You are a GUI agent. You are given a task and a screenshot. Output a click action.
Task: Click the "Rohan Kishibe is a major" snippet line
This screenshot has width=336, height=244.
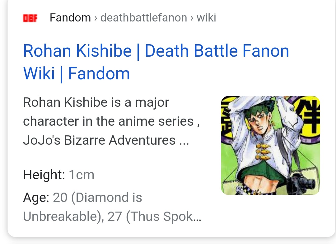point(96,102)
